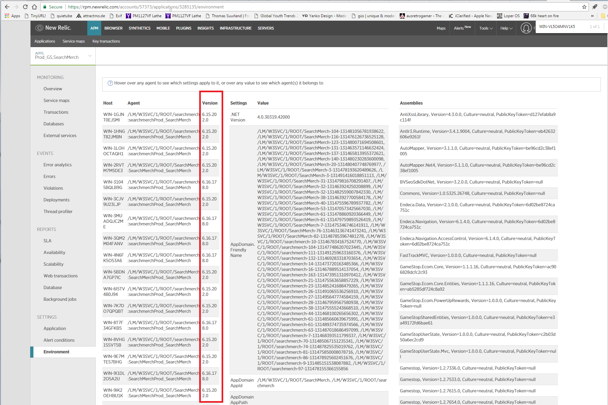Open Transactions in sidebar
Viewport: 608px width, 405px height.
[x=56, y=112]
